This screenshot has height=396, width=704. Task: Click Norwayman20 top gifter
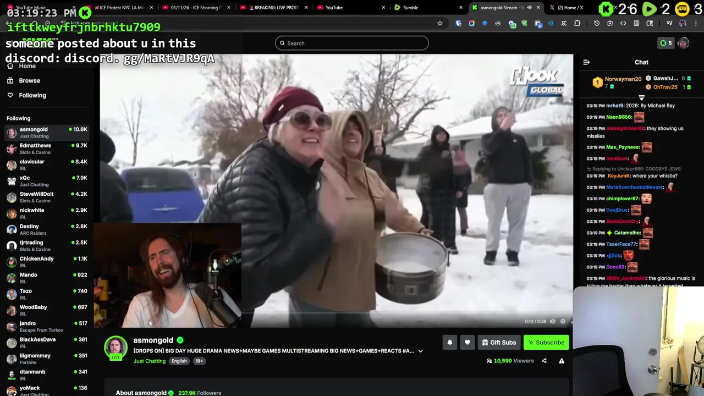[x=618, y=82]
